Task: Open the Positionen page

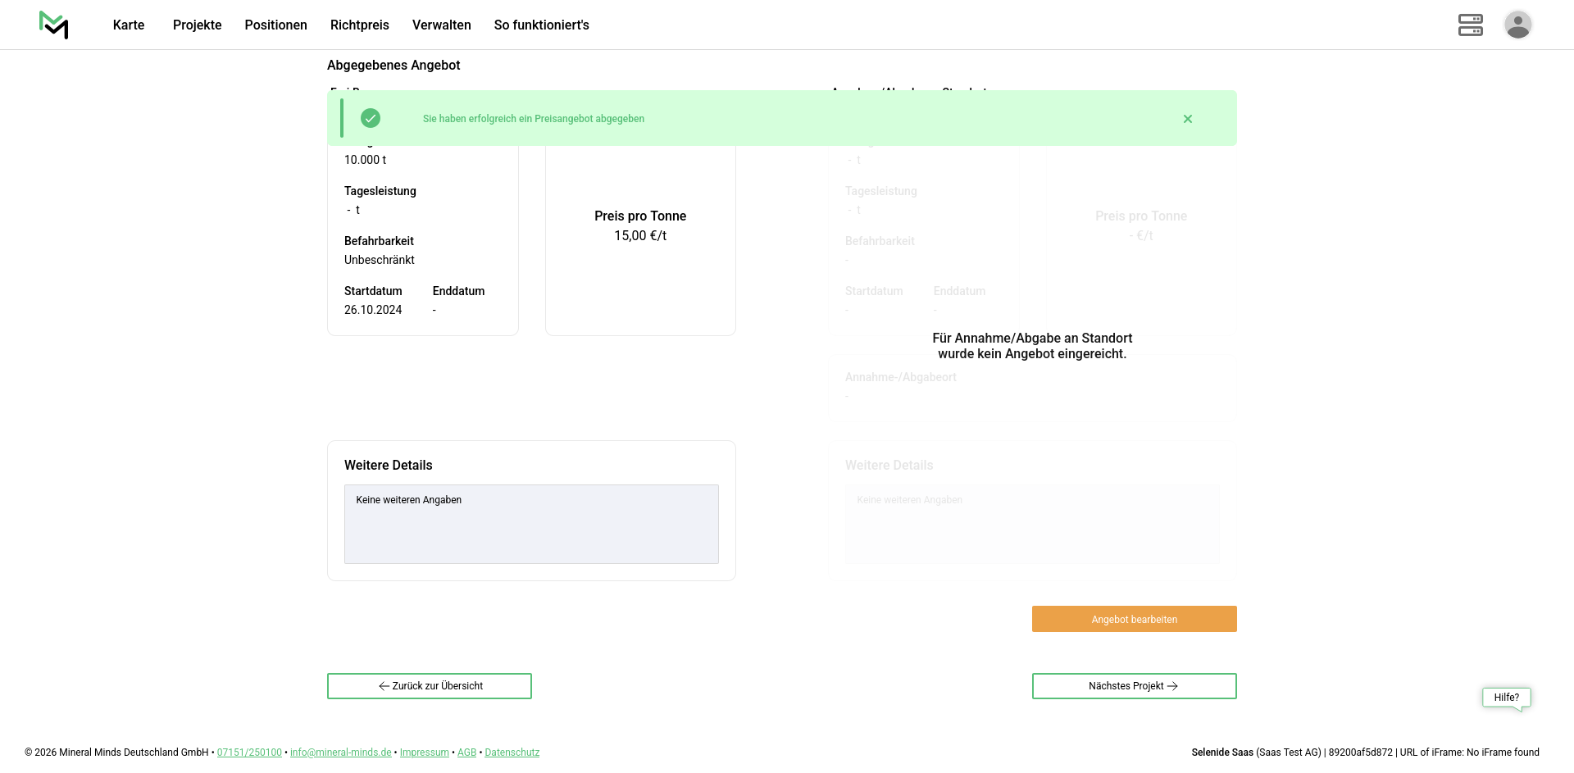Action: pos(275,25)
